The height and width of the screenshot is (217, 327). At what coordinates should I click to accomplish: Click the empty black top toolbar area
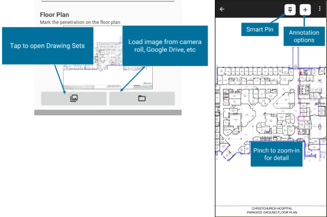point(253,9)
